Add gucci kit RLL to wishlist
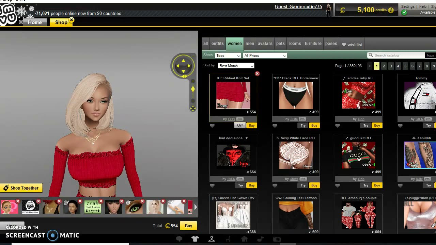The height and width of the screenshot is (245, 436). coord(338,186)
